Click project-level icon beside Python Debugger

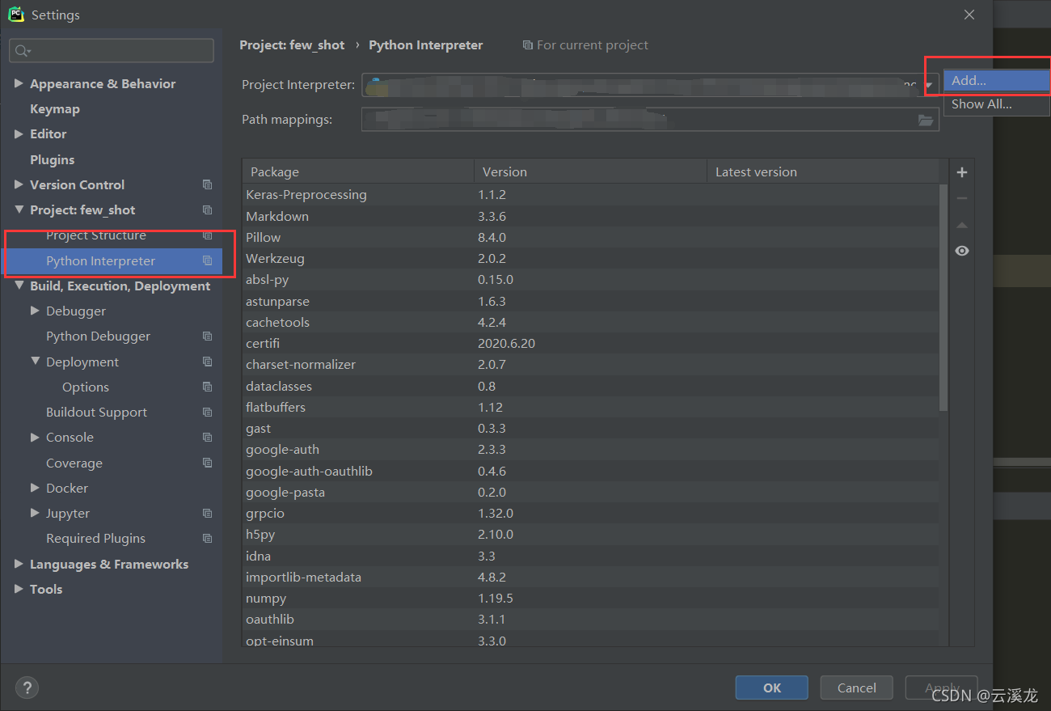coord(207,336)
